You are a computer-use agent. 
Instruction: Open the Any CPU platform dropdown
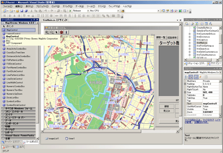(x=118, y=11)
